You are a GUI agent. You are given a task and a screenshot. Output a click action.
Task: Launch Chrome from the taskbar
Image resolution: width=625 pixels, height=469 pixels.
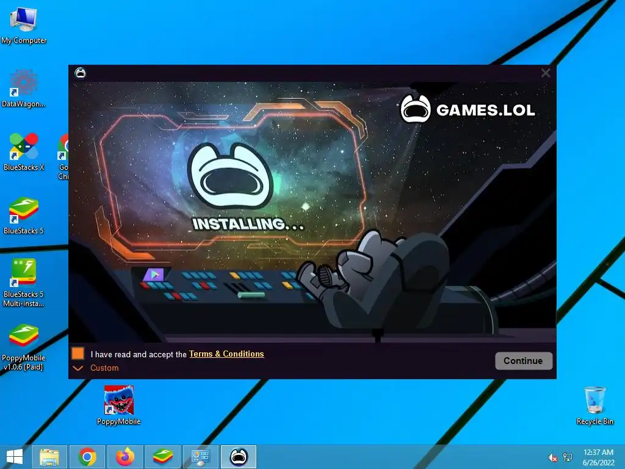coord(87,457)
